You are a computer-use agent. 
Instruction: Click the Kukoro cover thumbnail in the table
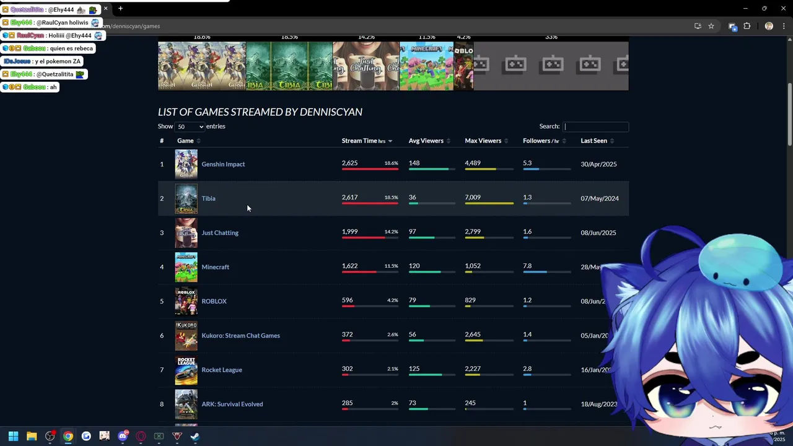tap(186, 336)
